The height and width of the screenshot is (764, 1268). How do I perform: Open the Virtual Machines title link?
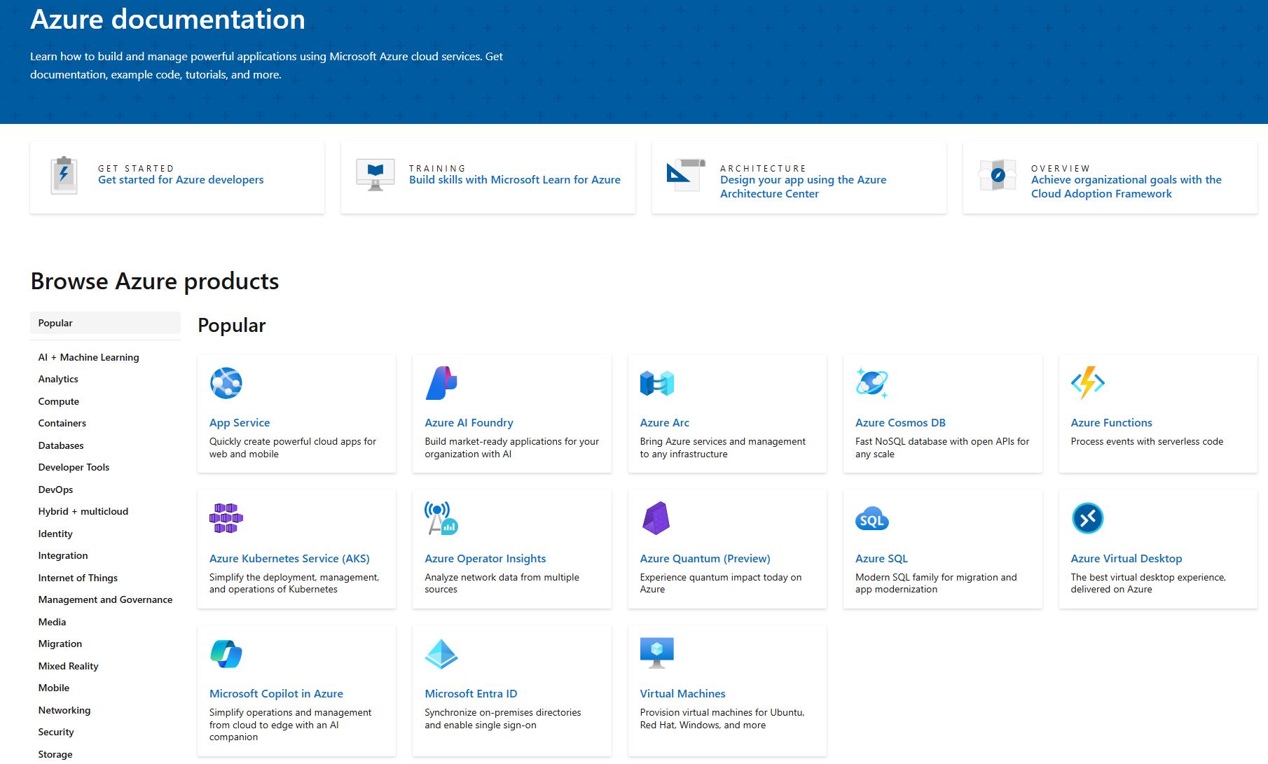pyautogui.click(x=682, y=694)
